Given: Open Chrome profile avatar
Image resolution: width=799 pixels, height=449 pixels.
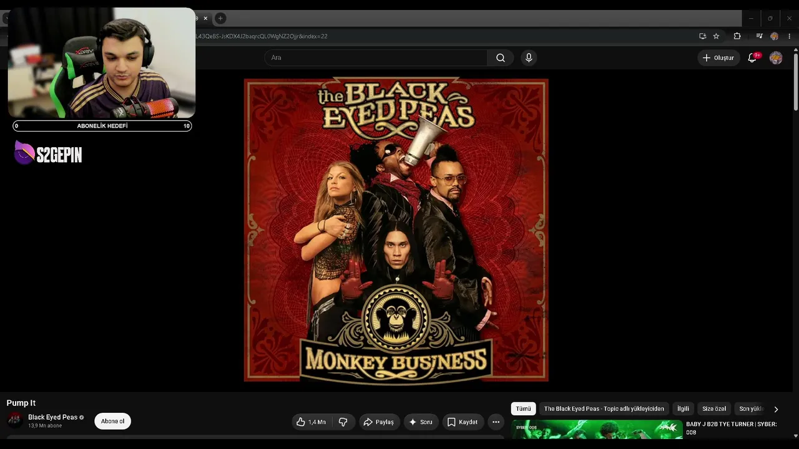Looking at the screenshot, I should (774, 36).
